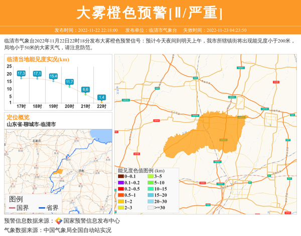Click the 5~10 green legend swatch
301x236 pixels.
pyautogui.click(x=150, y=183)
